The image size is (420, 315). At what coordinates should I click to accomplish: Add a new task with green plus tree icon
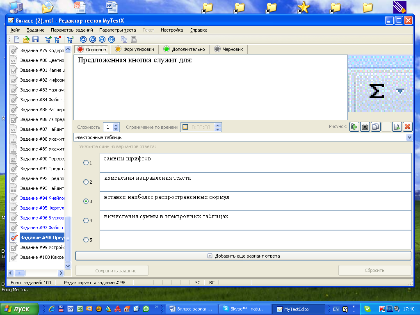48,40
